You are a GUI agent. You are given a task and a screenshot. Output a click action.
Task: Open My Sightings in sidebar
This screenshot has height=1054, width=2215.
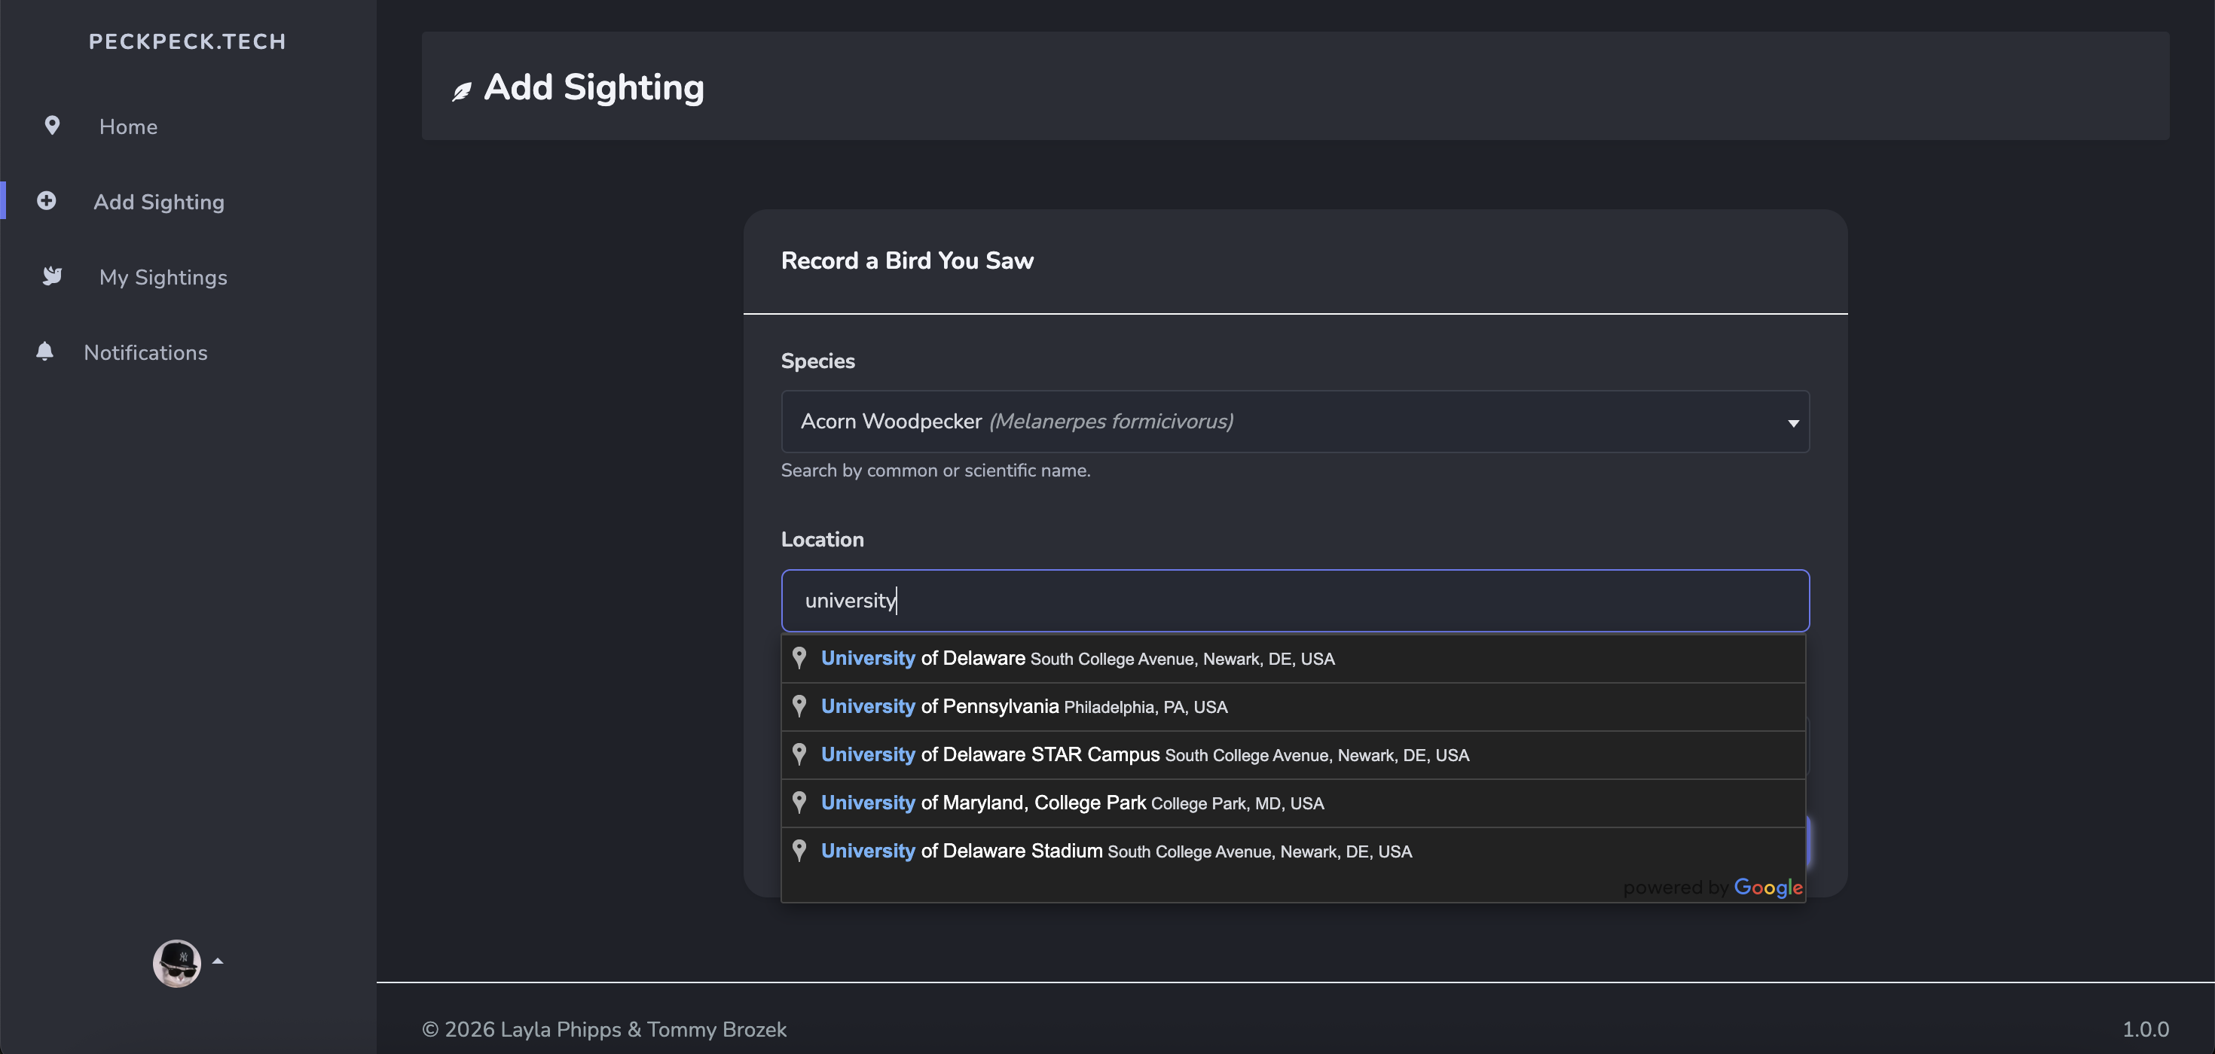tap(163, 278)
